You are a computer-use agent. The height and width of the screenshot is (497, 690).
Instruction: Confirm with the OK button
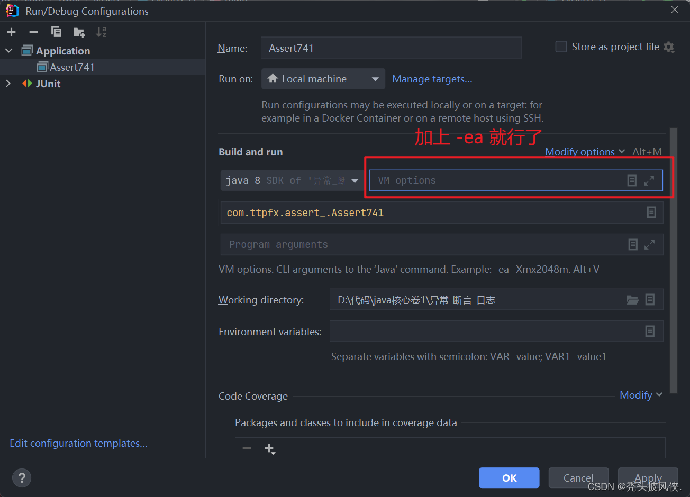point(509,478)
